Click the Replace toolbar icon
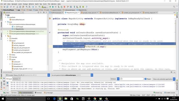 [29, 7]
